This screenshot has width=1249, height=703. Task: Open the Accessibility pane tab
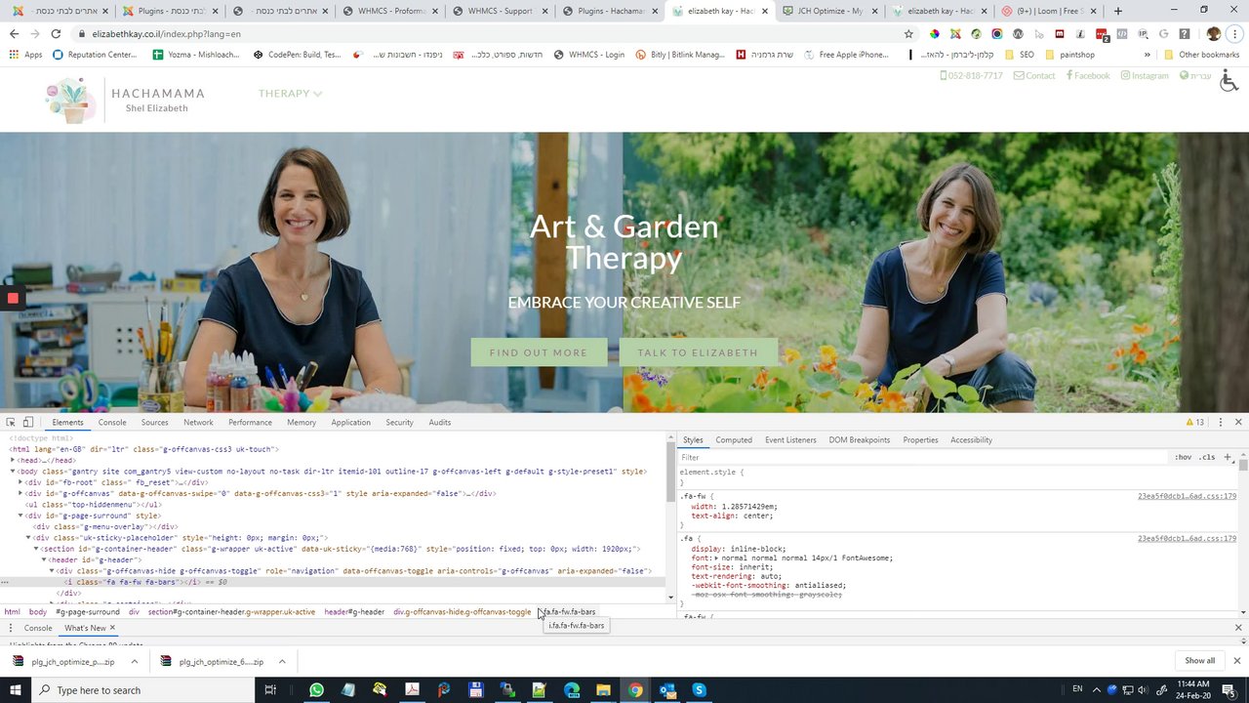971,439
